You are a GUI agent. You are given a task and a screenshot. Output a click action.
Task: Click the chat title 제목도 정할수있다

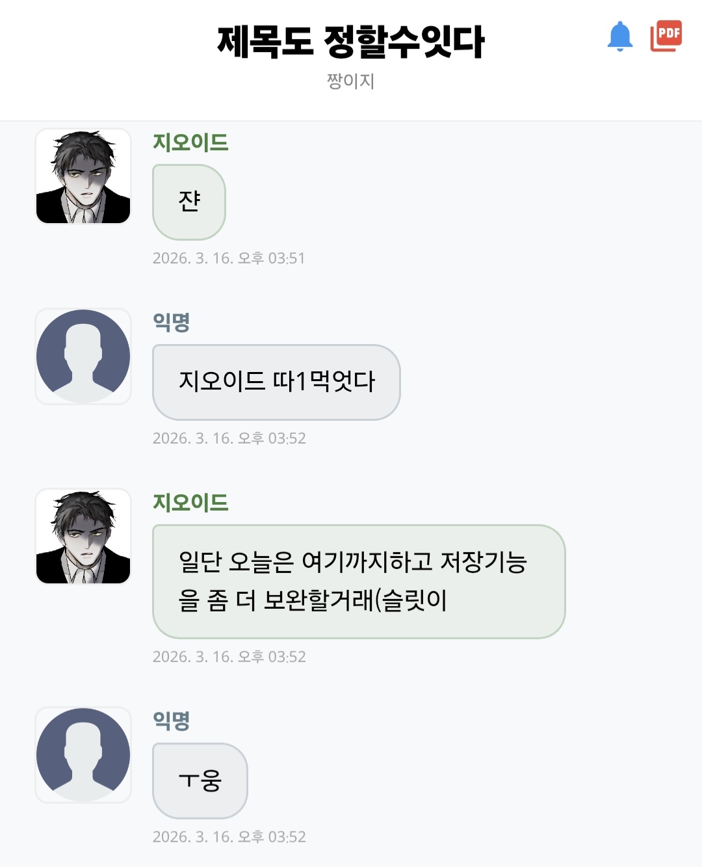[x=351, y=42]
